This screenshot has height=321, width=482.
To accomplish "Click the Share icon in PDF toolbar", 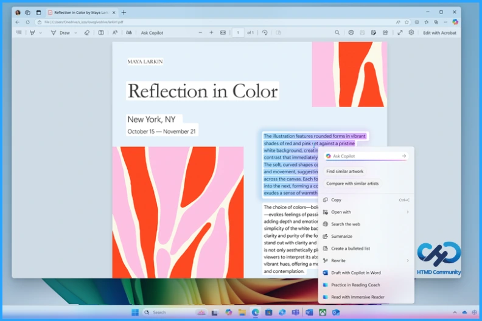I will [x=385, y=33].
